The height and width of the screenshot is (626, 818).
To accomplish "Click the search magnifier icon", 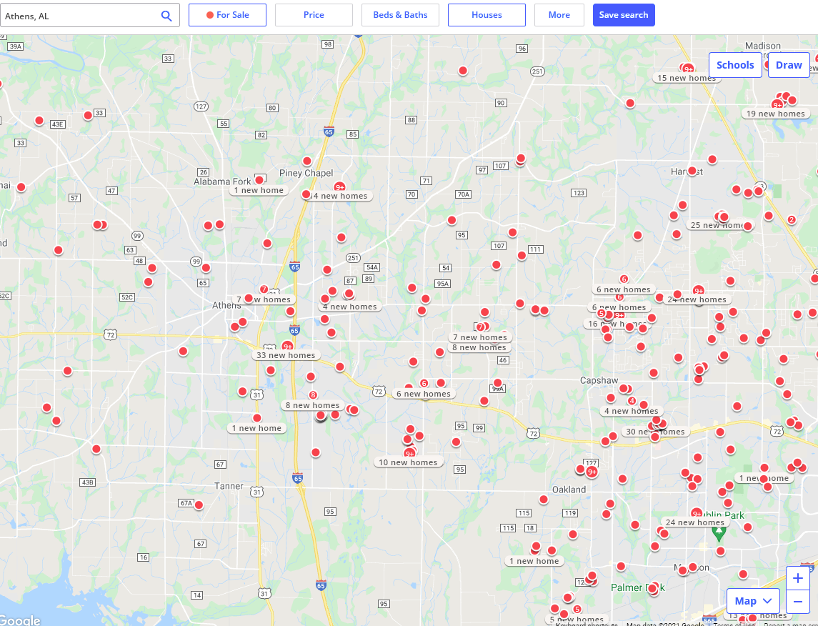I will tap(166, 16).
